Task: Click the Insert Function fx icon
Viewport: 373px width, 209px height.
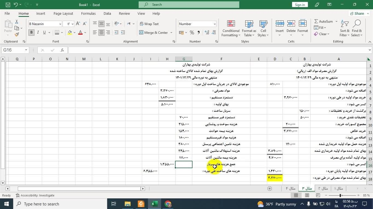Action: [x=62, y=50]
